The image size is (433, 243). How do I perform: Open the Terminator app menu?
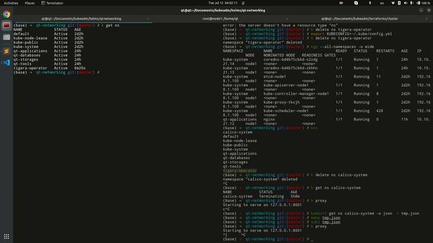coord(52,3)
